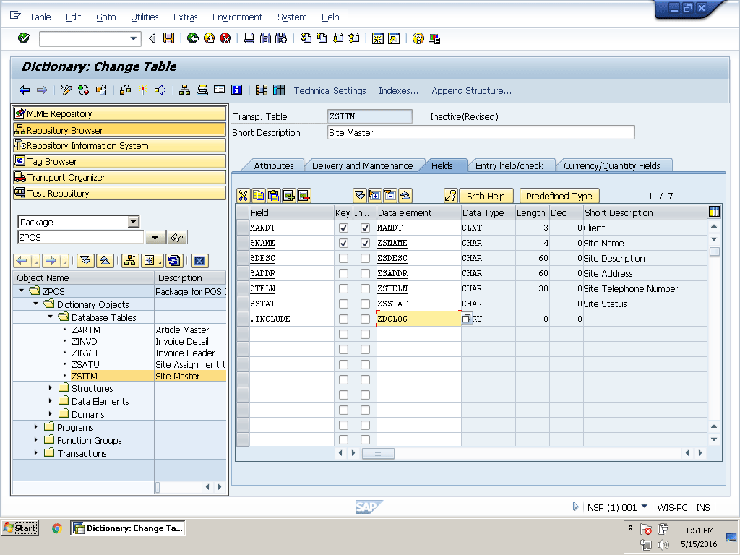Toggle the Key checkbox for SDESC
This screenshot has height=555, width=740.
click(343, 259)
